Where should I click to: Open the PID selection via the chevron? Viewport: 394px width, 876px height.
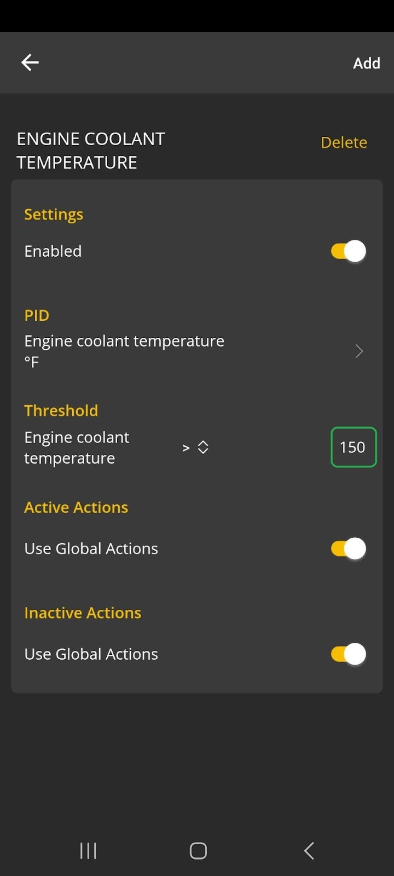point(359,351)
